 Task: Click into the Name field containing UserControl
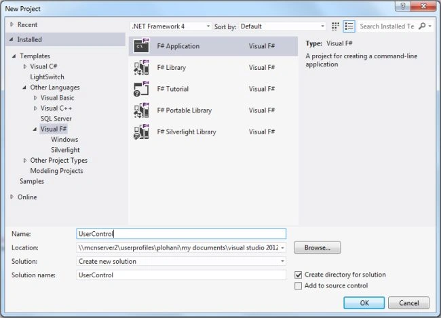pos(181,234)
